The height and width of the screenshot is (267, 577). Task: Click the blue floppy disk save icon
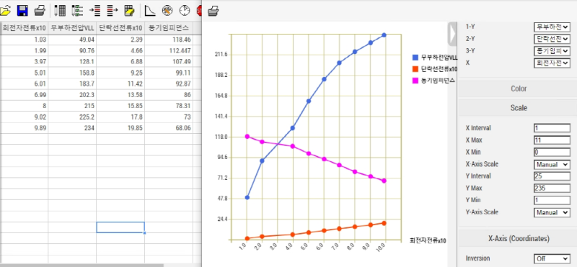pos(22,11)
